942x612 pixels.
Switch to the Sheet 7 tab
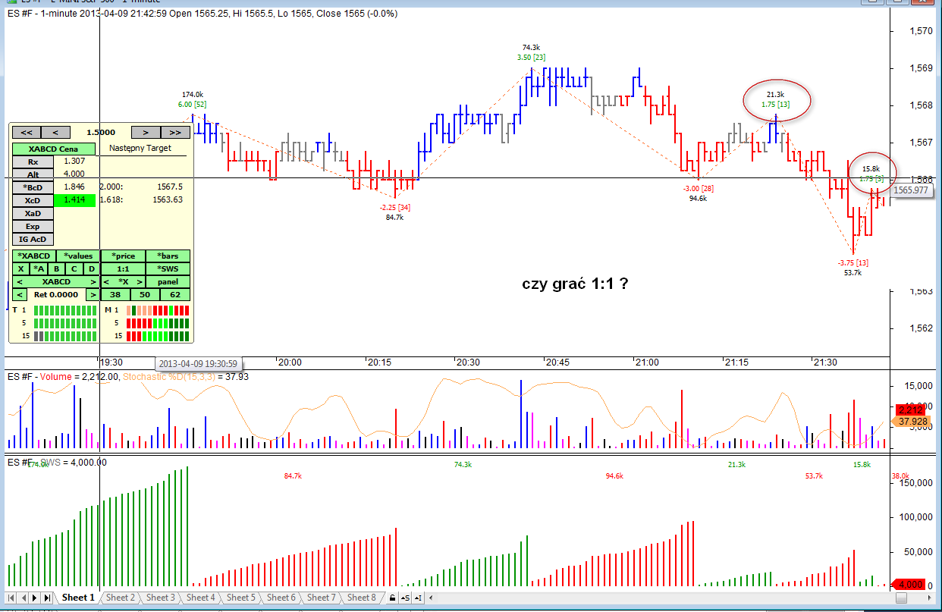(322, 598)
